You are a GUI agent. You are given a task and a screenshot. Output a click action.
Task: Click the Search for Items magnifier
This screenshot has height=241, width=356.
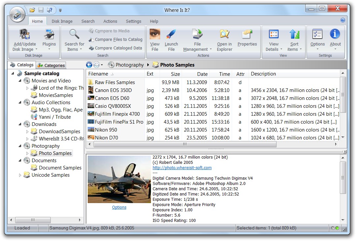[x=74, y=34]
